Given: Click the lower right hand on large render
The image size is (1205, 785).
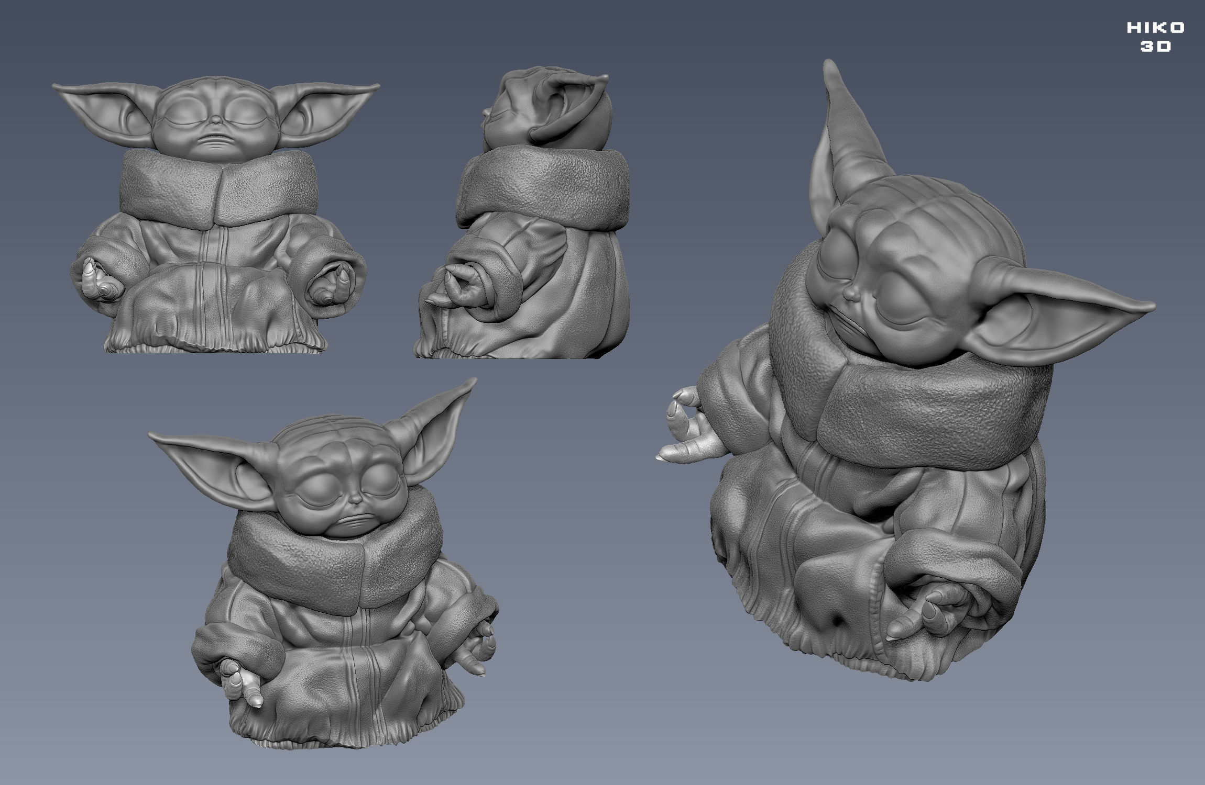Looking at the screenshot, I should coord(927,612).
